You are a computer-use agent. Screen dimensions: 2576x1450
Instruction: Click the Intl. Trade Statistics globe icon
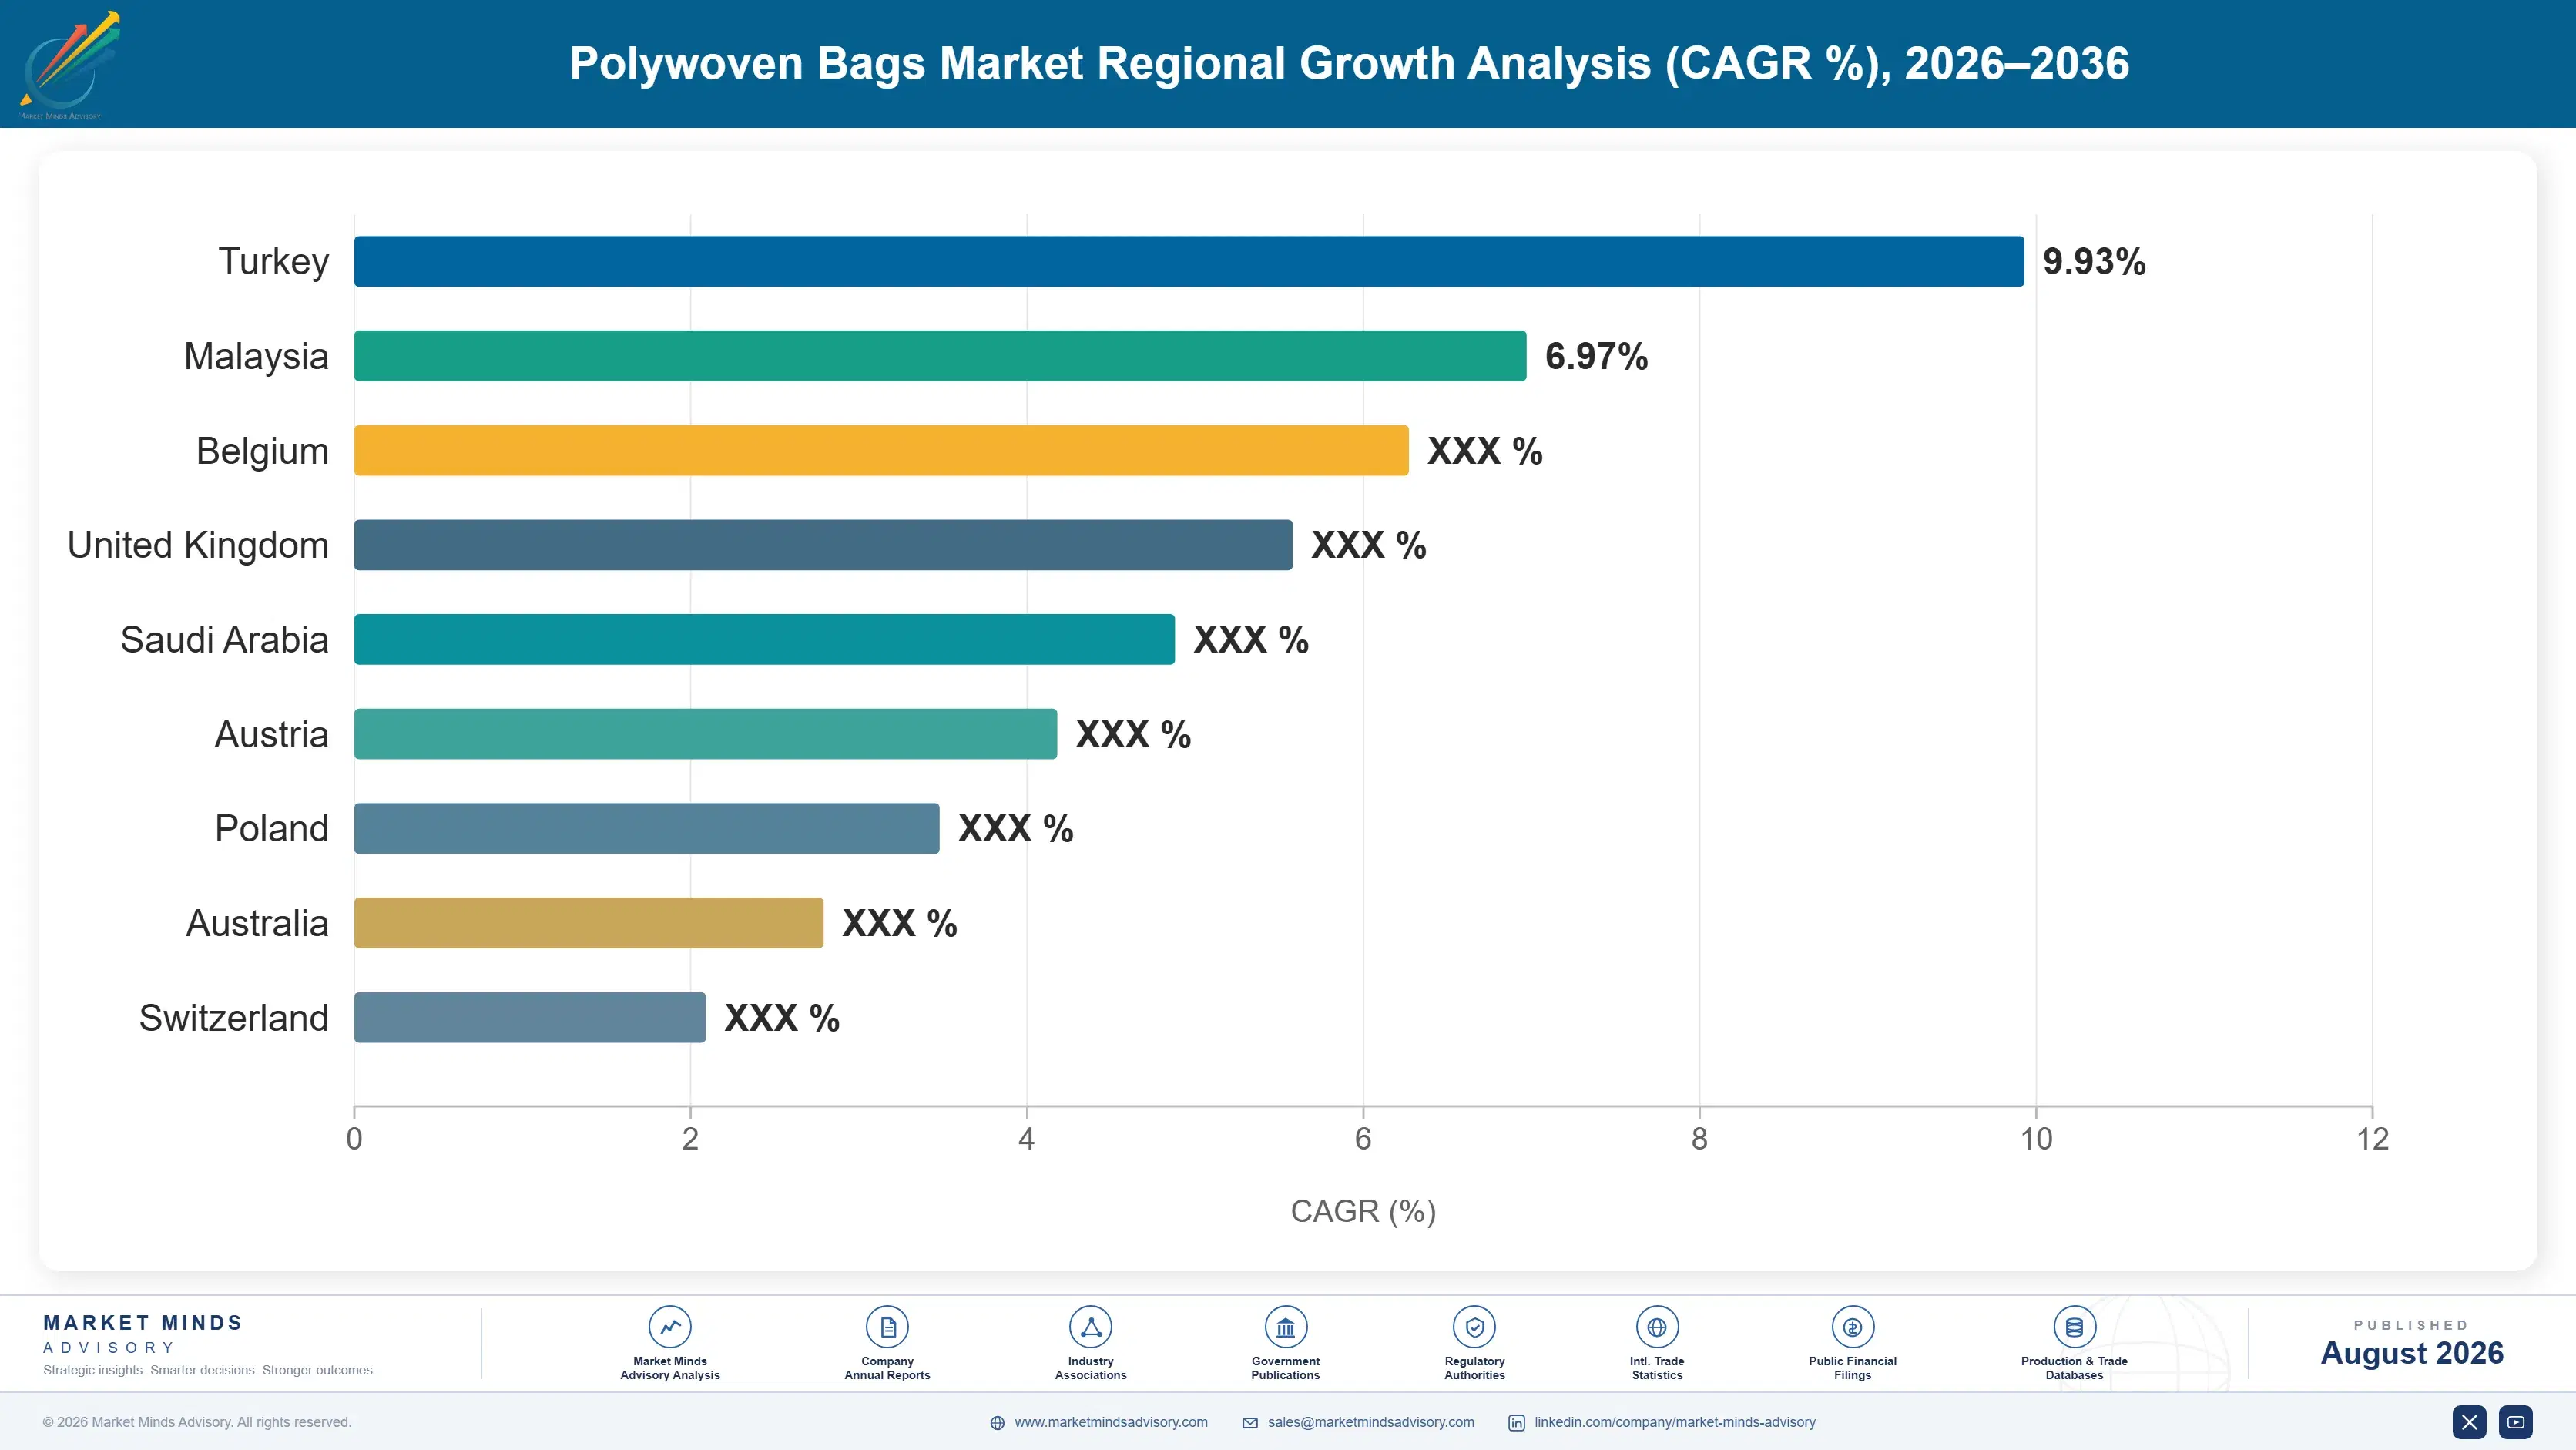pos(1657,1327)
